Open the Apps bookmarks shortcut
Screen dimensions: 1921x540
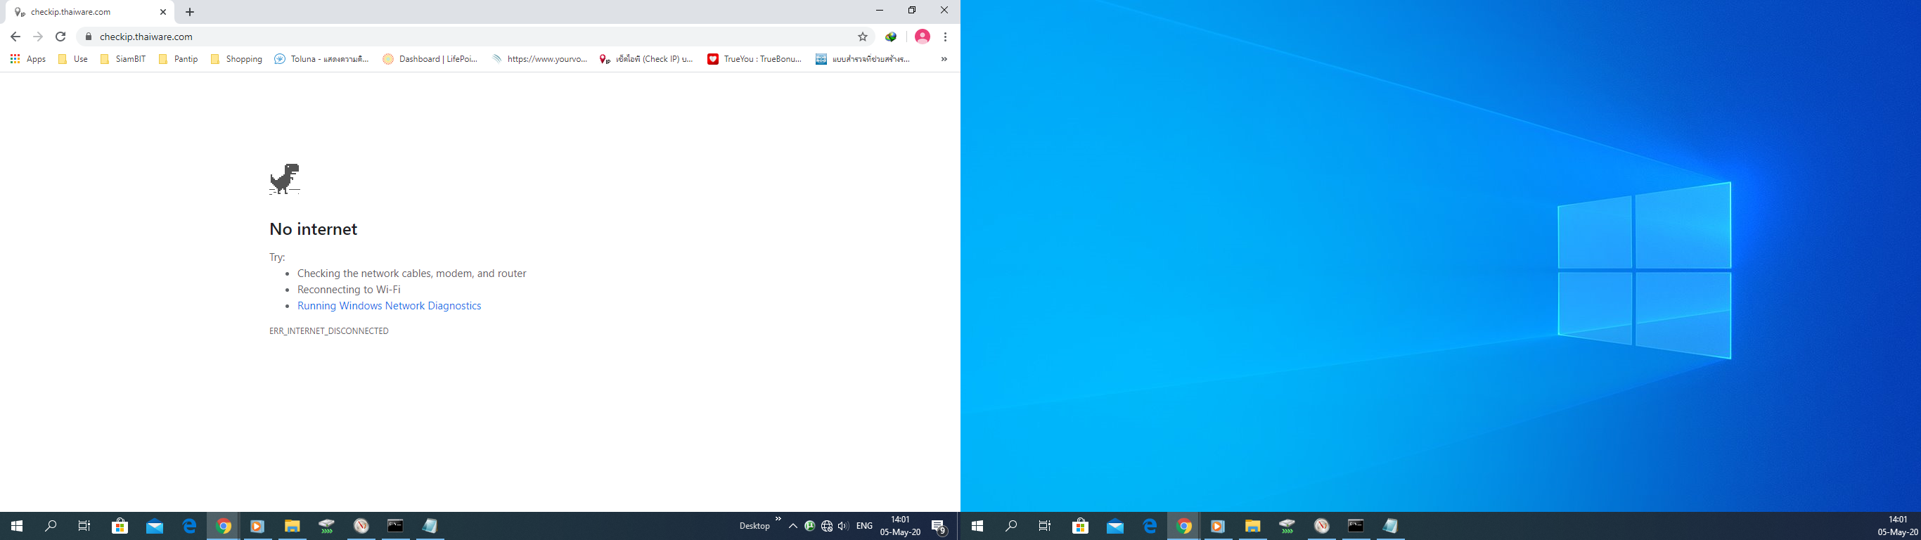[27, 59]
